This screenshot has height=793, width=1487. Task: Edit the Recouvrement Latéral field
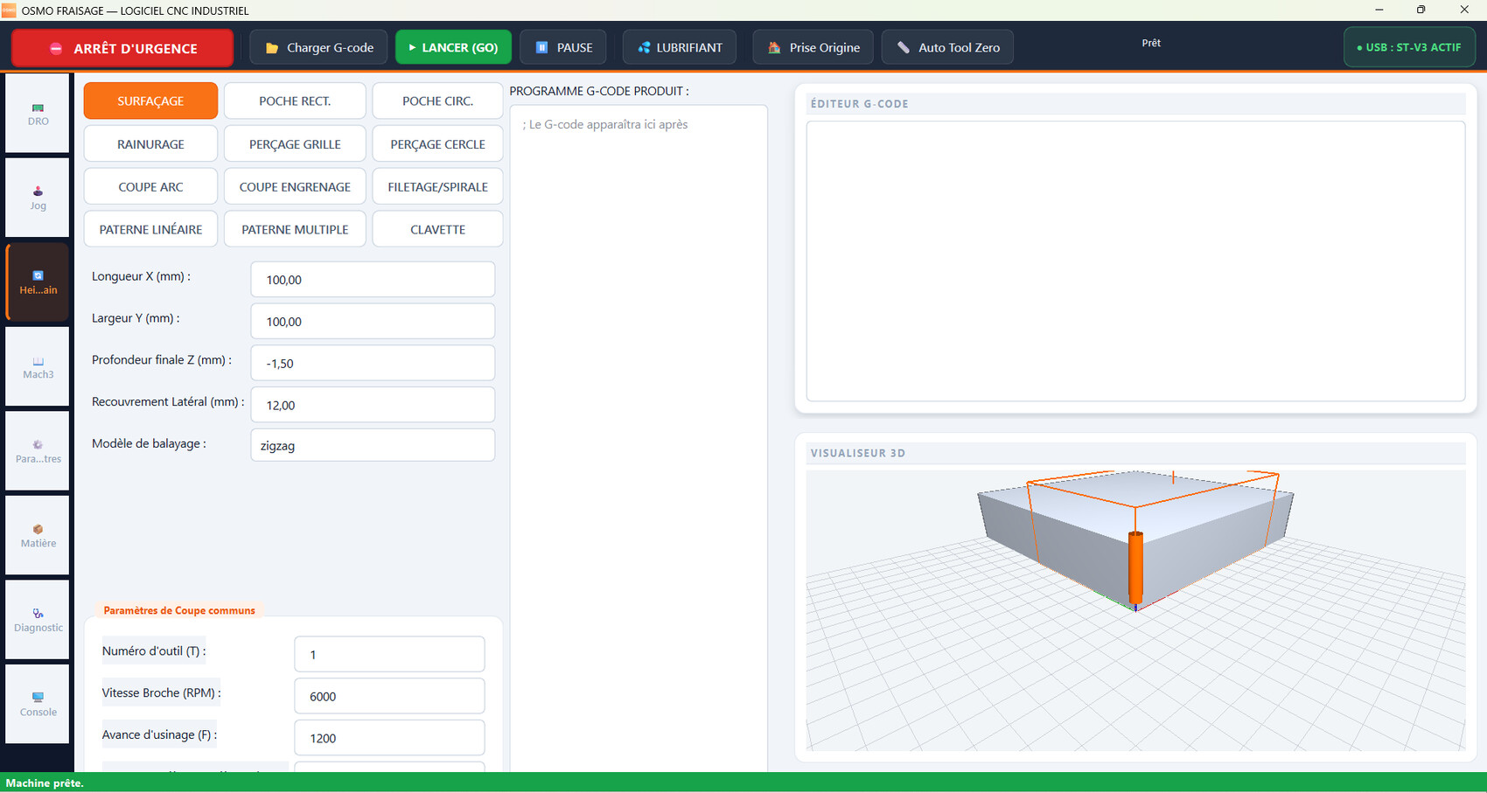click(x=373, y=405)
